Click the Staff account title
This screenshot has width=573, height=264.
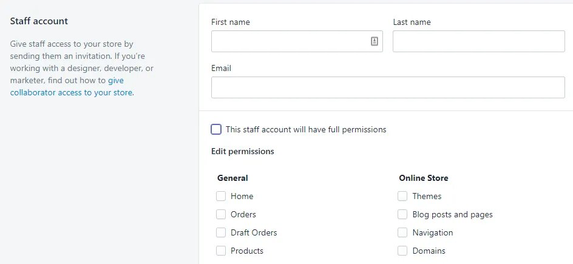39,21
